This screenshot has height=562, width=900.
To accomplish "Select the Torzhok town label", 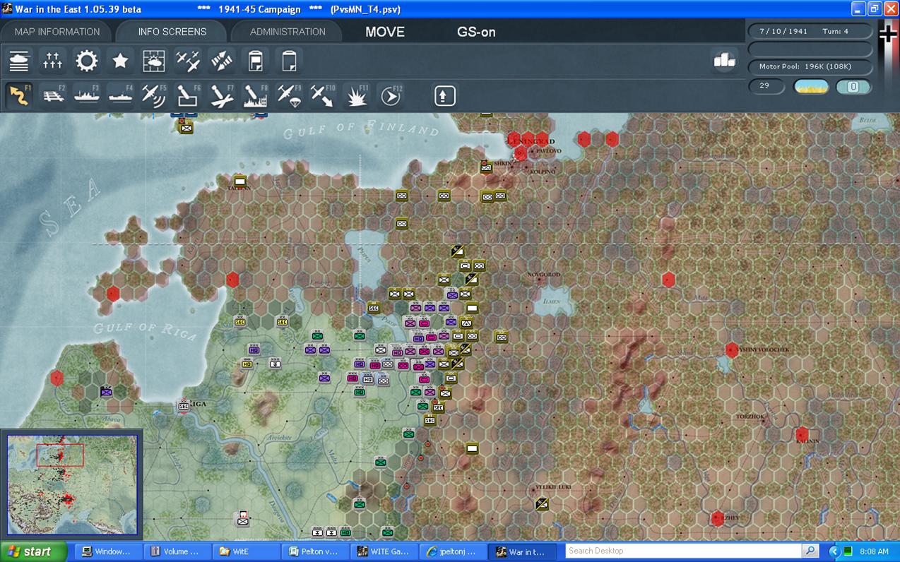I will 750,417.
